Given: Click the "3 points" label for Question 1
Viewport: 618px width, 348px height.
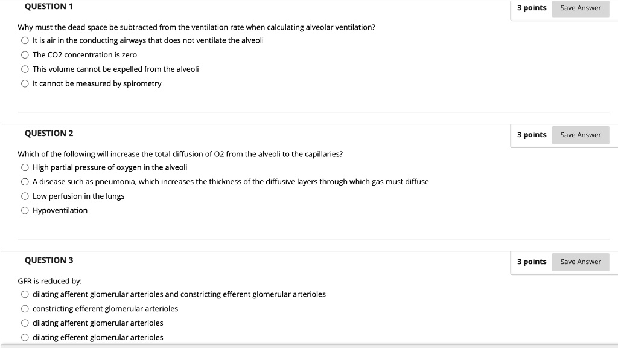Looking at the screenshot, I should point(532,8).
